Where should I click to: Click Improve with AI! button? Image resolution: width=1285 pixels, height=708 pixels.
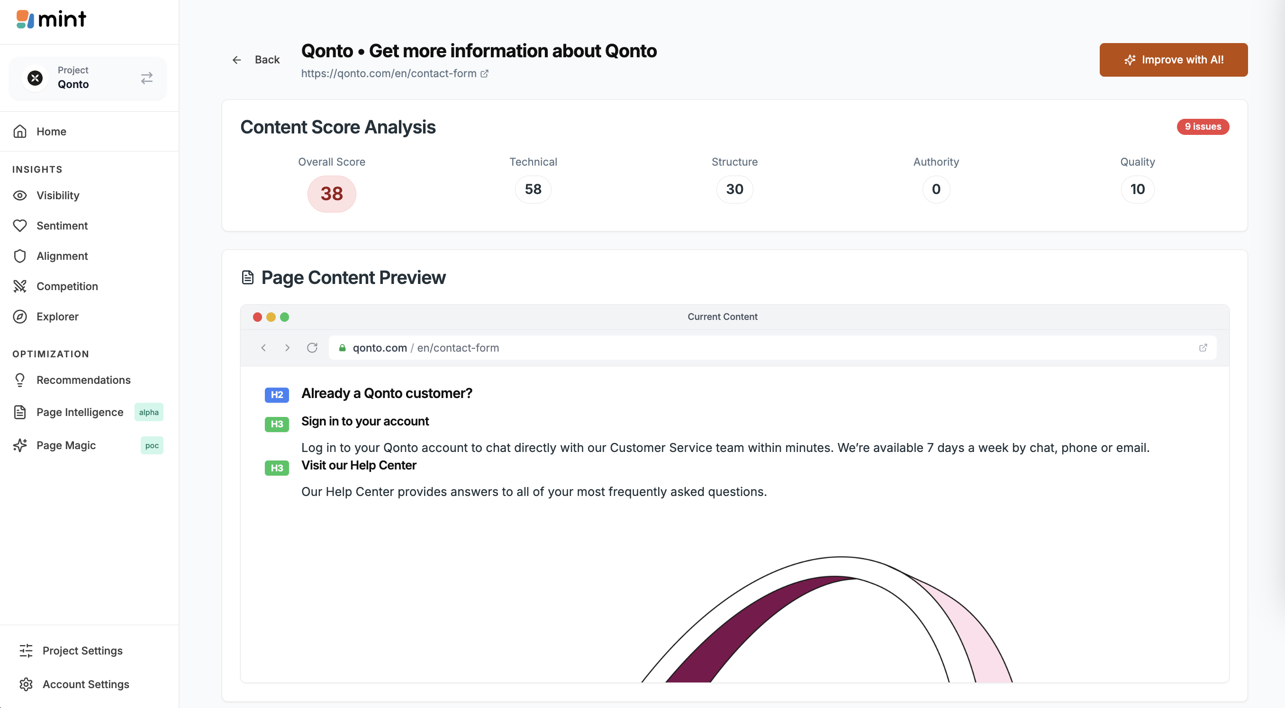coord(1173,60)
